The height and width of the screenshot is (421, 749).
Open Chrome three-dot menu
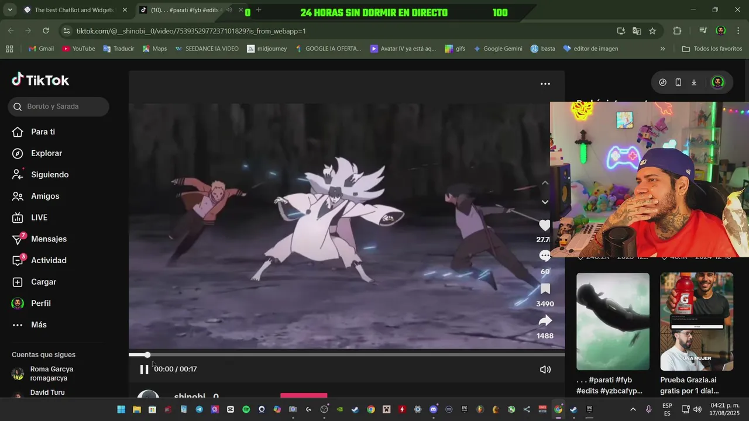point(738,31)
